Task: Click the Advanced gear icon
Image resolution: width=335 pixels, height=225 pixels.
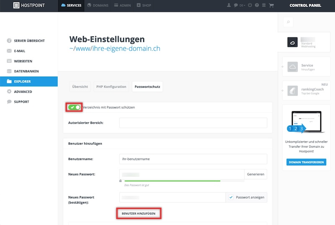Action: tap(9, 91)
